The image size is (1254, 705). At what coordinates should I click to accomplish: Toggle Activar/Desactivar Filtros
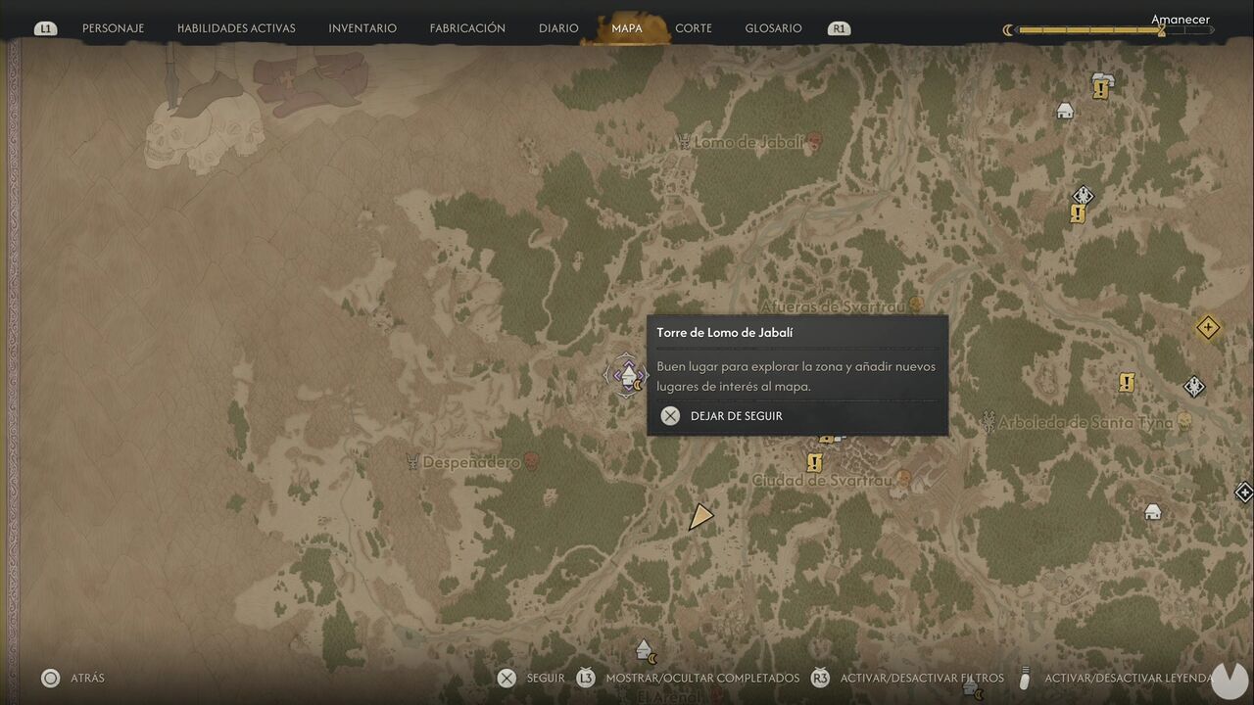[908, 678]
